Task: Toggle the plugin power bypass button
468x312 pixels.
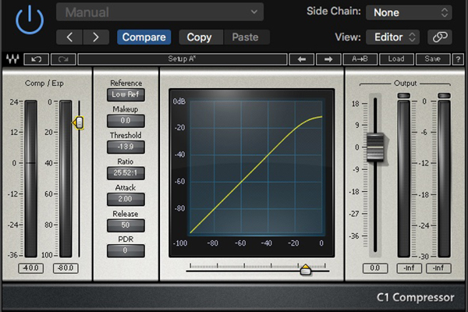Action: (30, 20)
